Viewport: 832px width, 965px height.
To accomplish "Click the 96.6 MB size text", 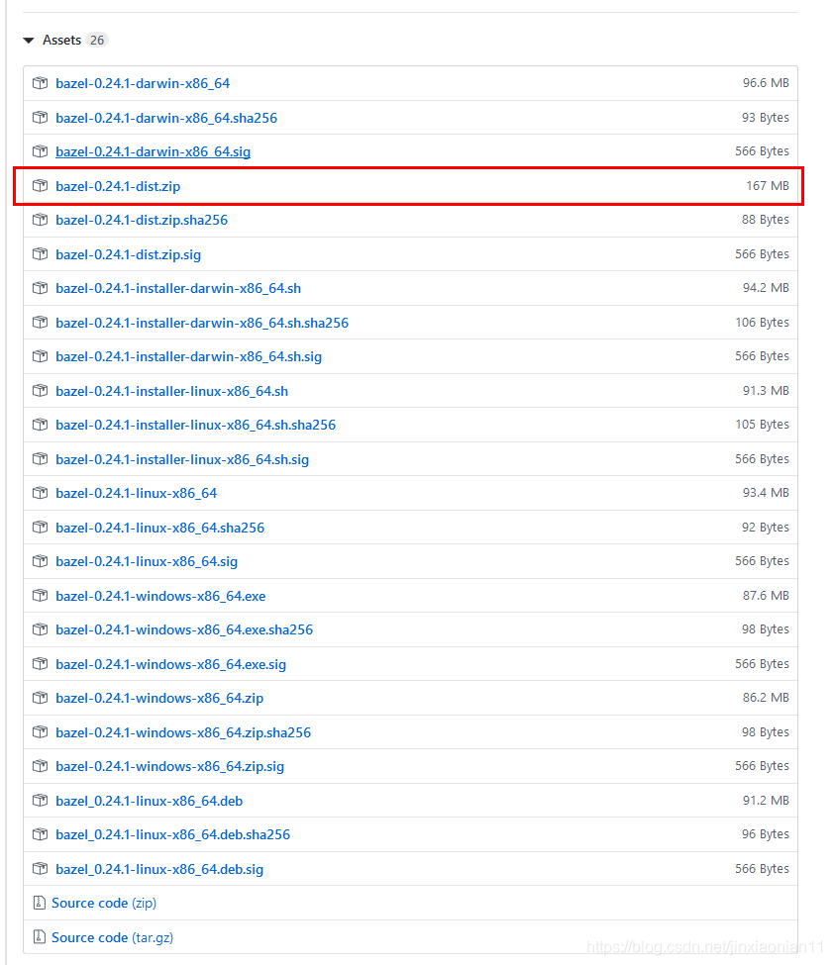I will (766, 82).
